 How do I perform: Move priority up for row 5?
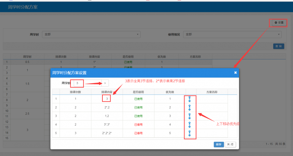(190, 132)
